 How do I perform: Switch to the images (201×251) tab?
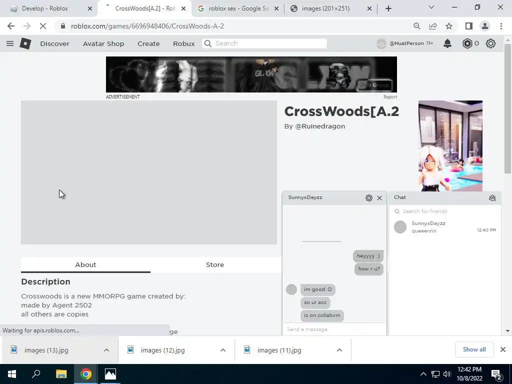(x=325, y=8)
